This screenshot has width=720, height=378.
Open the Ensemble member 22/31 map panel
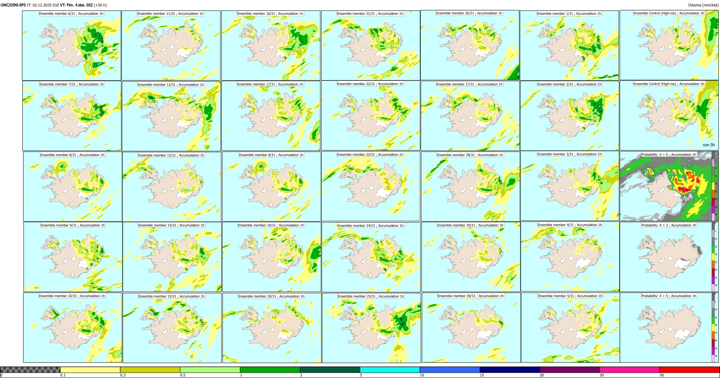(x=371, y=116)
